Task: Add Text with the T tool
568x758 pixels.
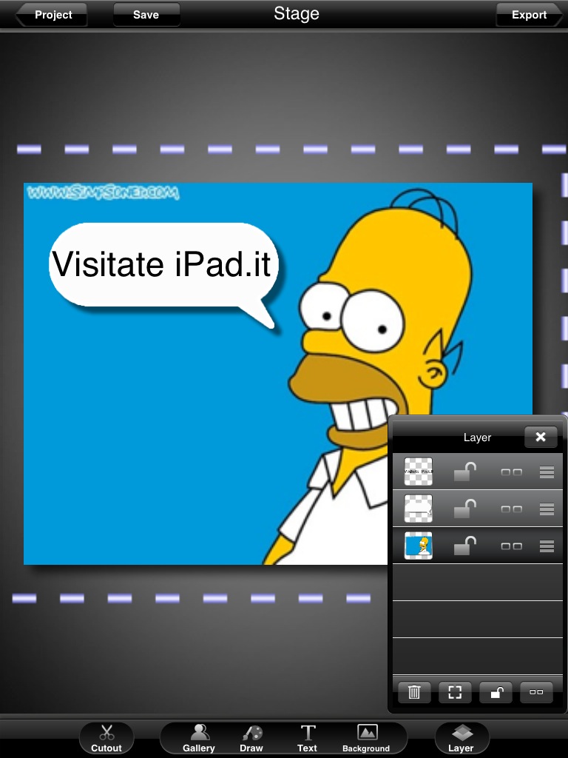Action: pos(307,739)
